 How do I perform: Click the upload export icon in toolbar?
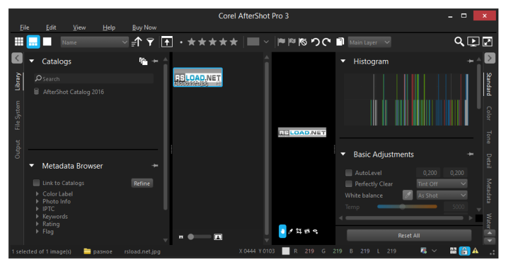[x=167, y=42]
